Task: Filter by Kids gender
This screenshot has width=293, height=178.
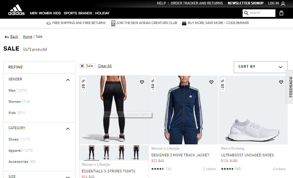Action: [17, 113]
